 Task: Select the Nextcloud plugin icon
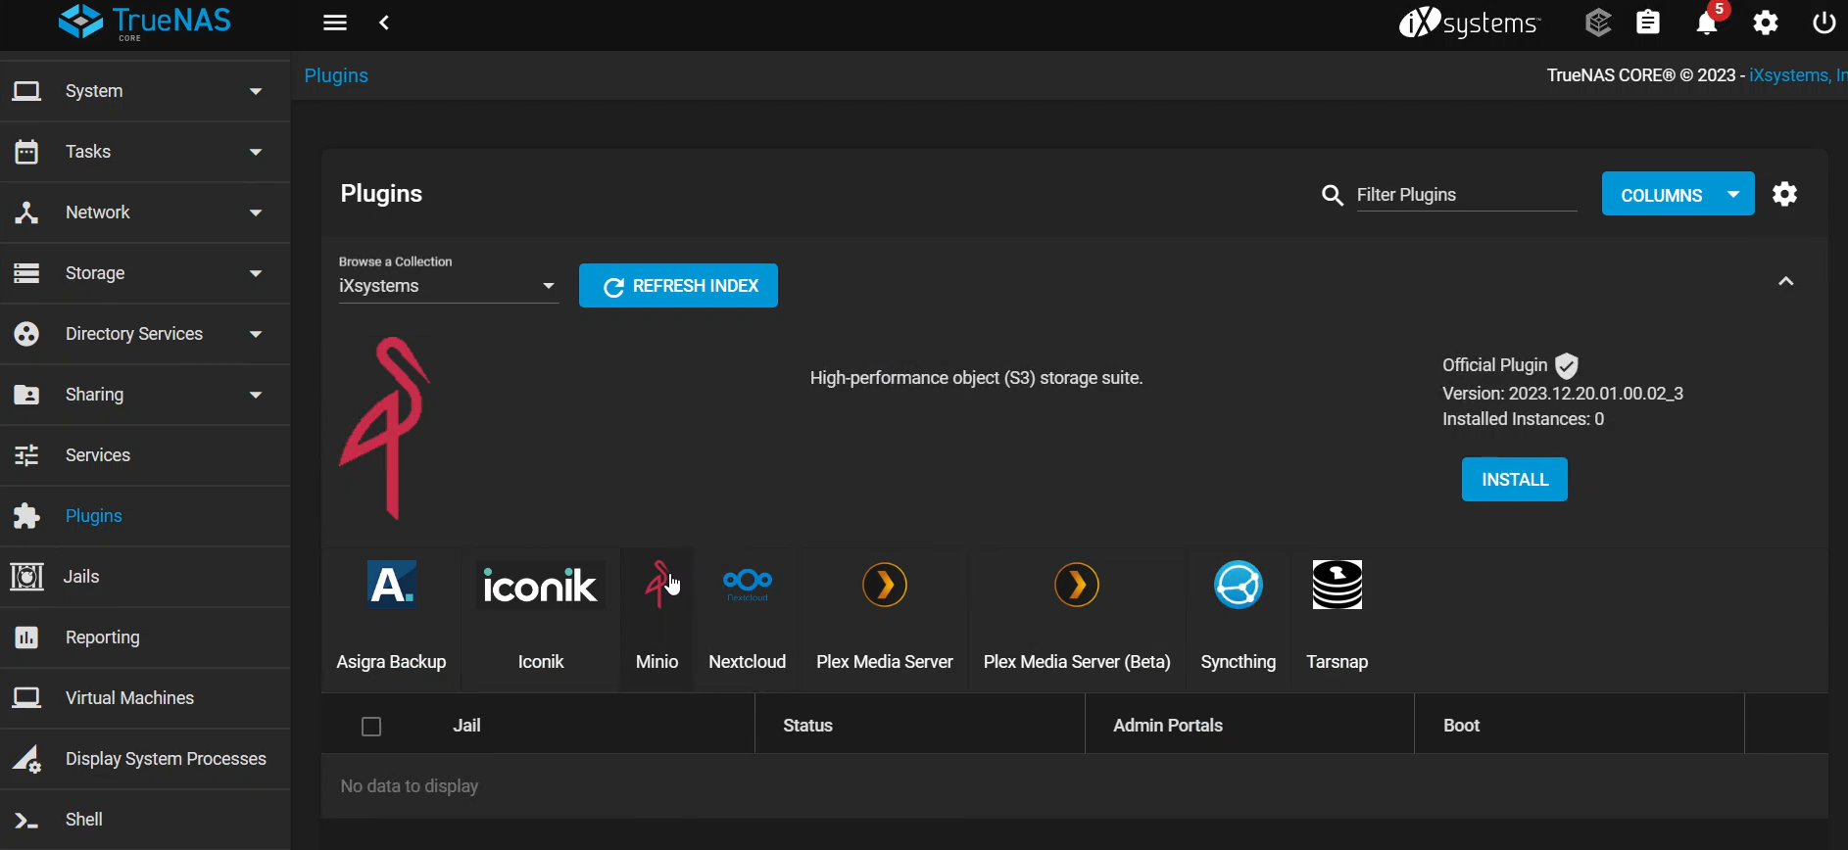pyautogui.click(x=747, y=586)
